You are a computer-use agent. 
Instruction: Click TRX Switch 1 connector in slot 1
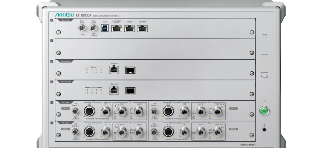(75, 132)
